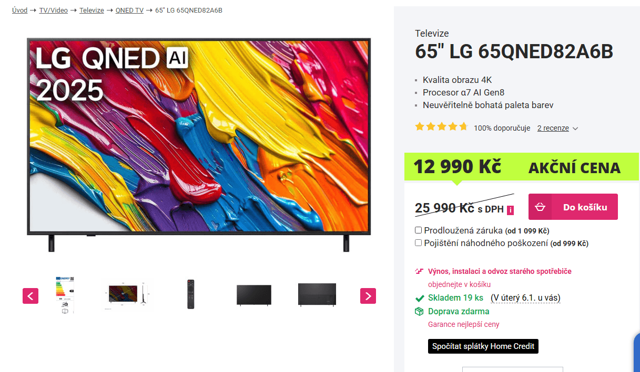Enable the Prodloužená záruka checkbox

[x=418, y=230]
